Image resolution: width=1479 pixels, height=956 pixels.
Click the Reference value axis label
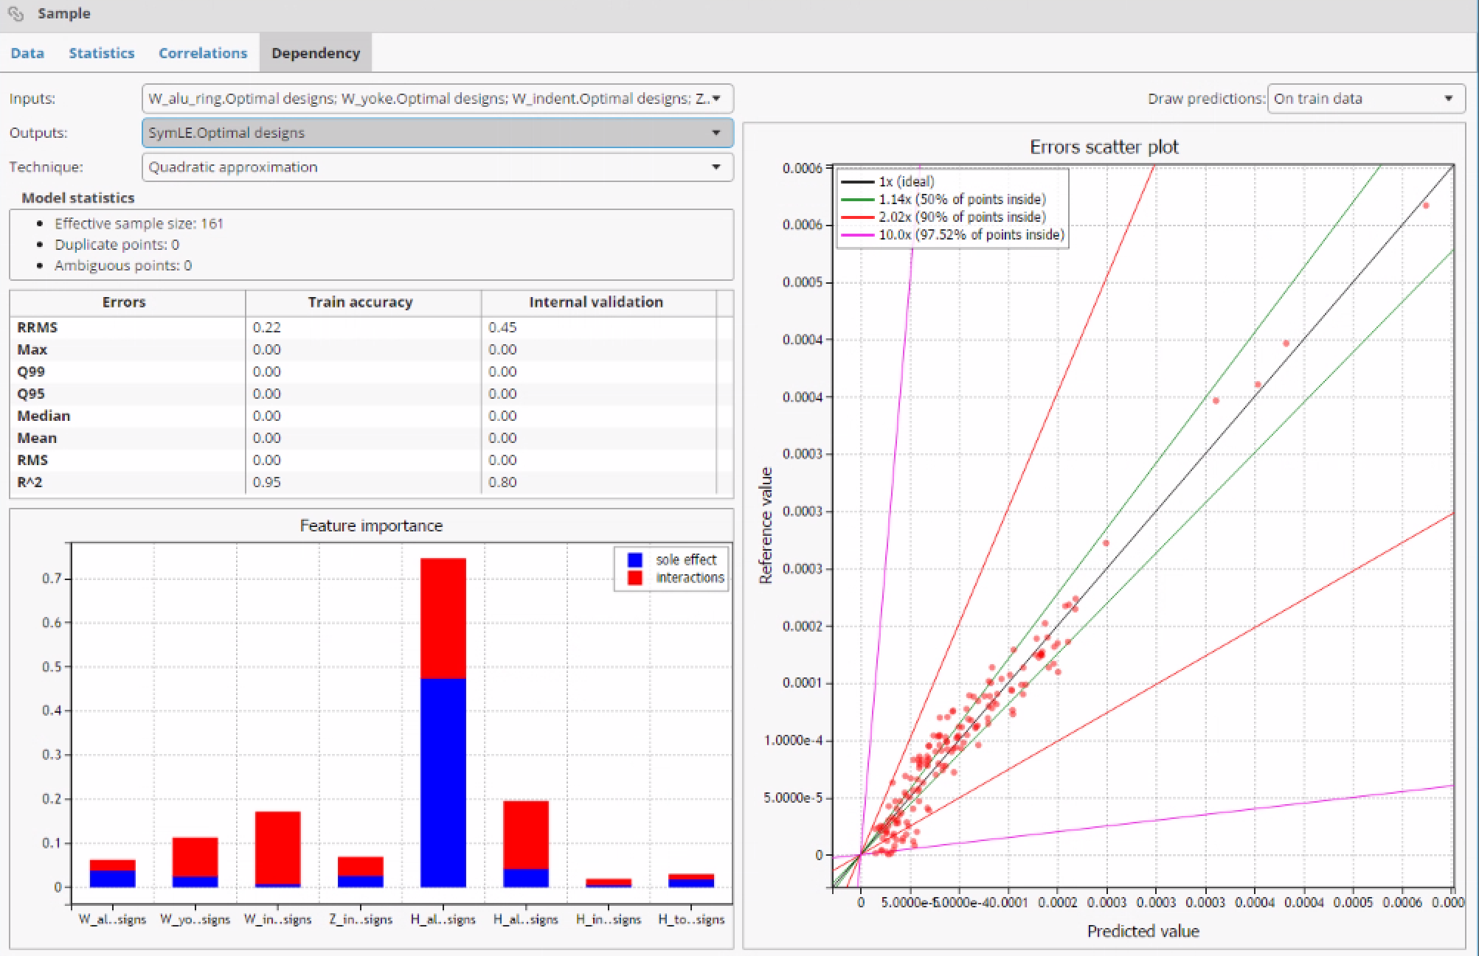[766, 526]
